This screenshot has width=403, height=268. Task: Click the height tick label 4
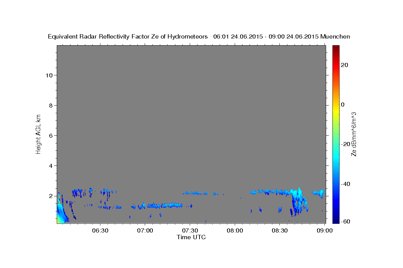point(51,166)
